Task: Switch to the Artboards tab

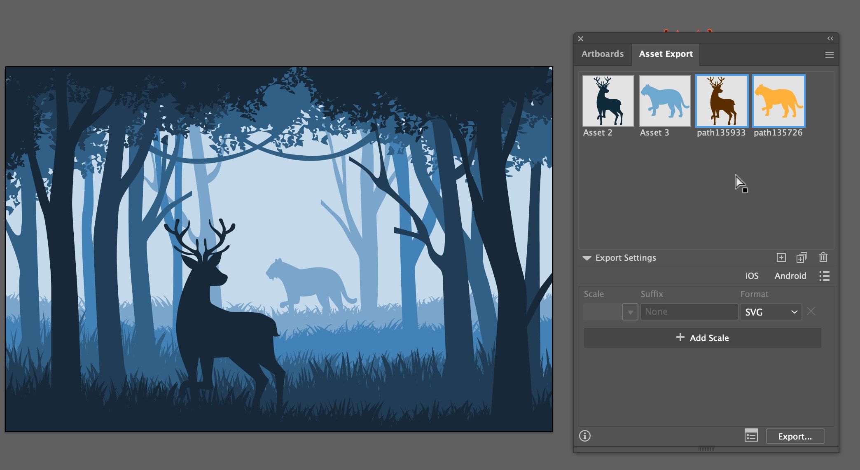Action: click(602, 54)
